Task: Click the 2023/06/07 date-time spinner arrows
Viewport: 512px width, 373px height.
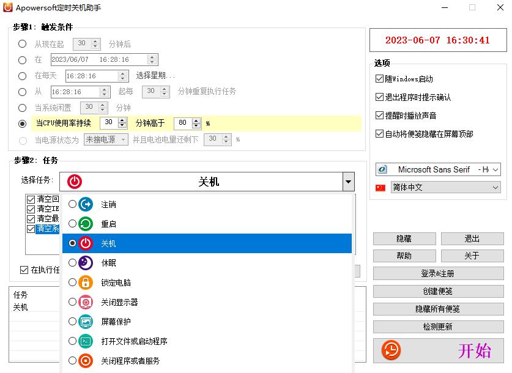Action: tap(152, 60)
